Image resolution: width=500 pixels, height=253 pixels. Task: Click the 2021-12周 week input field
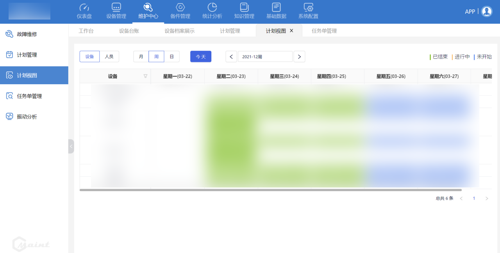pos(265,57)
